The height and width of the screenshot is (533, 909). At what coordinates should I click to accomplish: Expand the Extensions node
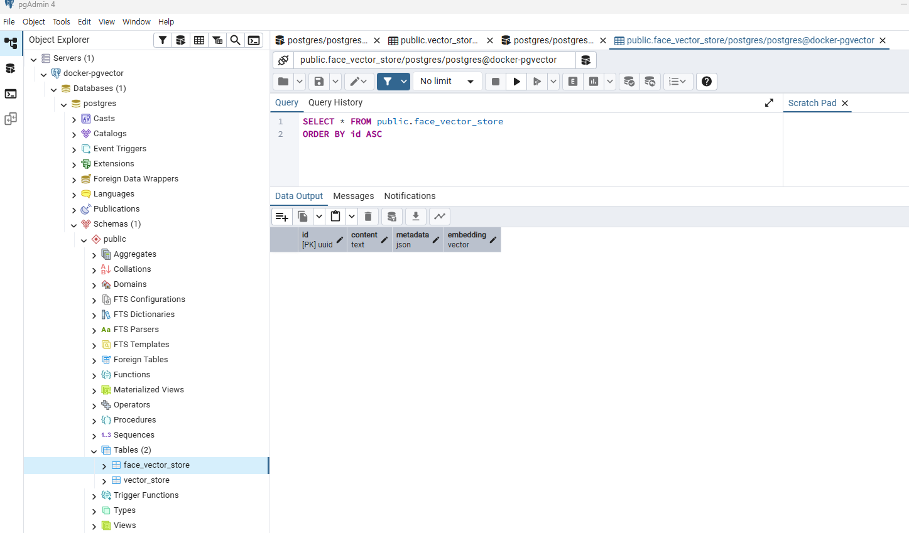74,164
